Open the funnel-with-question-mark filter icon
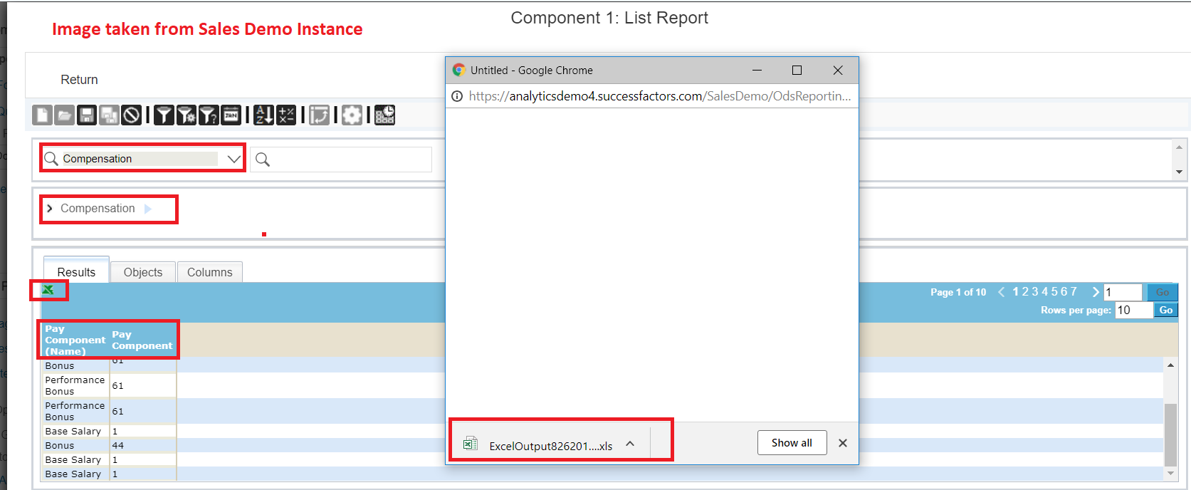 coord(209,115)
